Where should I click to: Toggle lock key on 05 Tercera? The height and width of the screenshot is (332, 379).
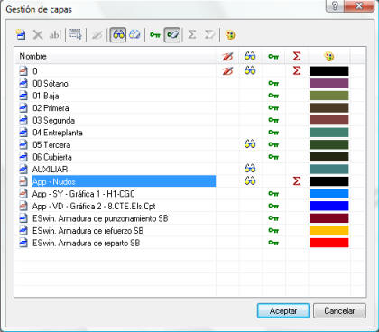point(273,145)
